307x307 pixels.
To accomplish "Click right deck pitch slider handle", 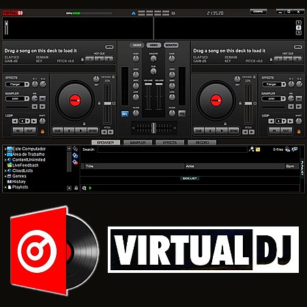I will click(248, 104).
